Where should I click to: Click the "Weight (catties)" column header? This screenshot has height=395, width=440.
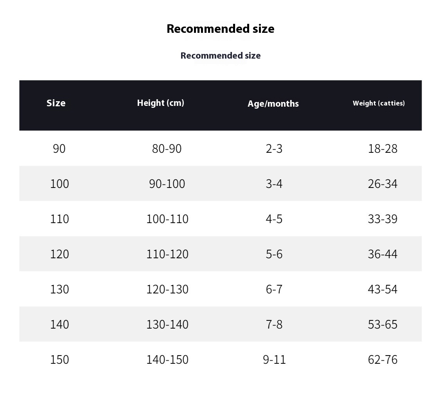tap(379, 103)
